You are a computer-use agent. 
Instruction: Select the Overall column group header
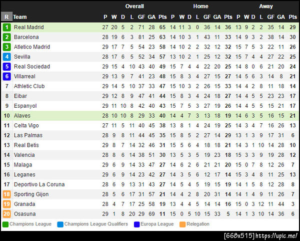(134, 7)
